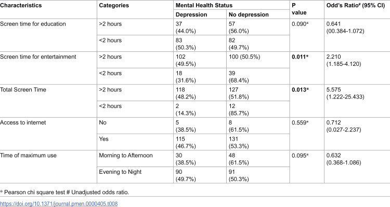This screenshot has width=390, height=207.
Task: Click the Evening to Night category cell
Action: click(120, 172)
